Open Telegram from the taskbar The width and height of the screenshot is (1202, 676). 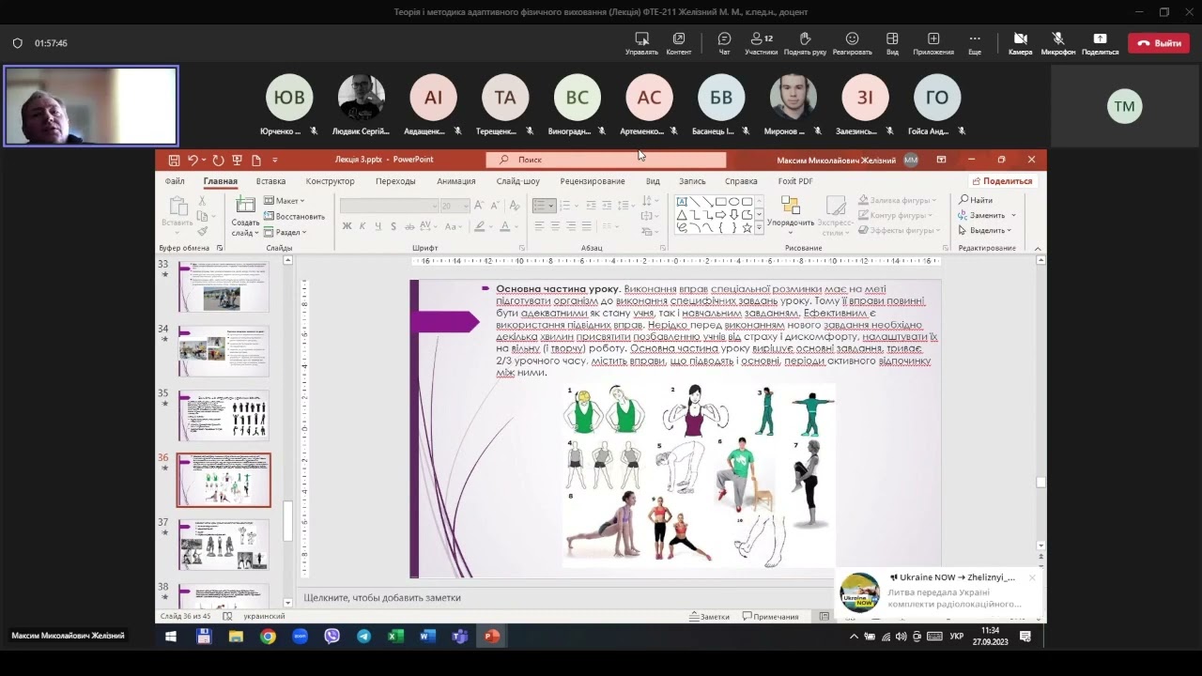point(363,637)
